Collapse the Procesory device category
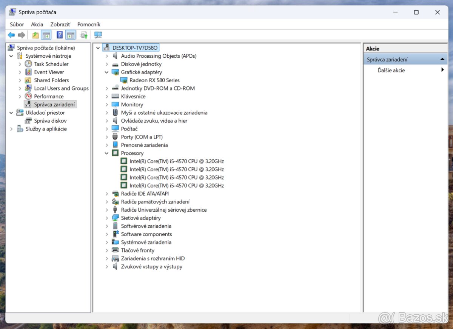The height and width of the screenshot is (329, 453). (x=107, y=153)
